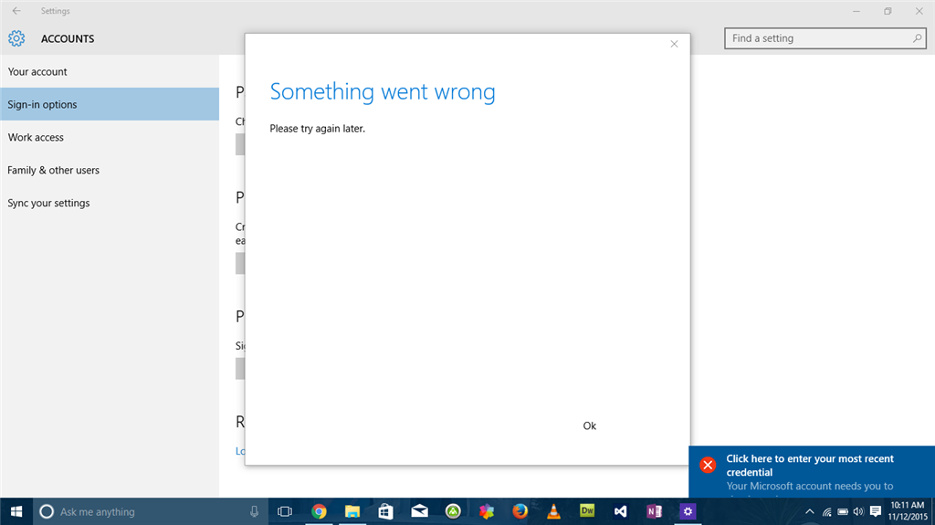
Task: Open the Action Center notifications icon
Action: tap(876, 511)
